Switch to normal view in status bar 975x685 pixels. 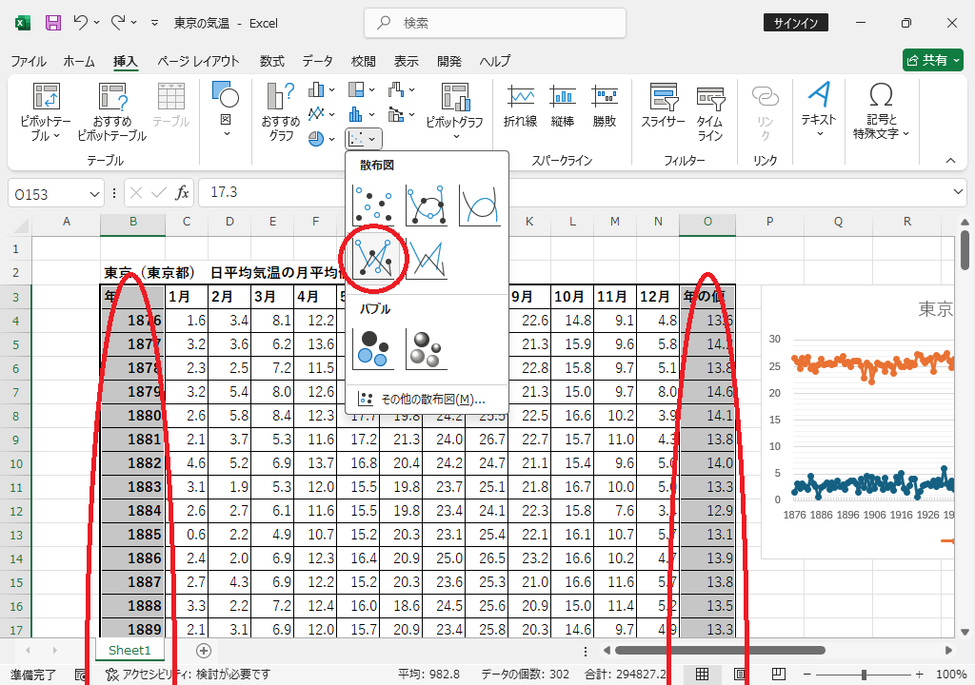point(702,674)
